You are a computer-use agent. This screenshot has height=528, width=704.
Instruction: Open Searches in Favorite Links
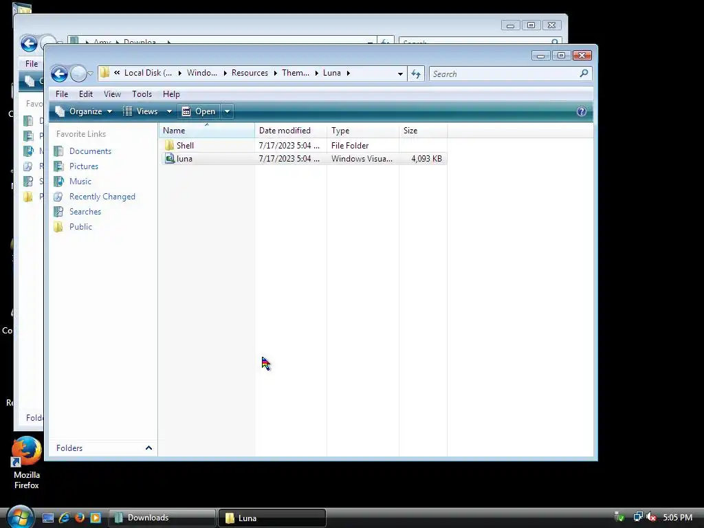(85, 212)
